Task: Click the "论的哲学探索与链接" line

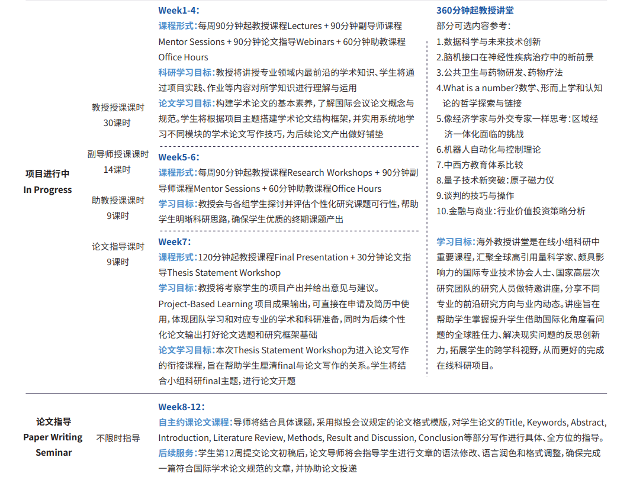Action: [482, 103]
